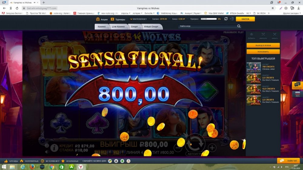Open the ЛАЙВ ЧАТ button
Viewport: 303px width, 170px height.
click(x=288, y=161)
